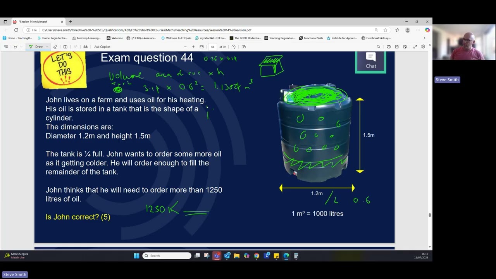
Task: Click the page number field showing 68
Action: (x=212, y=46)
